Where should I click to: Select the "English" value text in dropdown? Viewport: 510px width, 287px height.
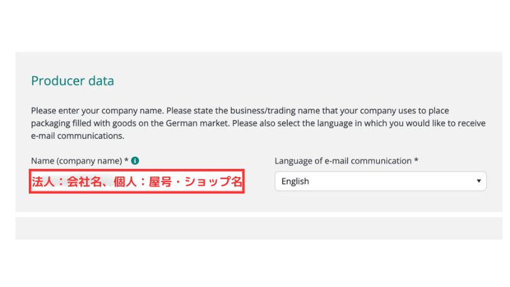(295, 181)
